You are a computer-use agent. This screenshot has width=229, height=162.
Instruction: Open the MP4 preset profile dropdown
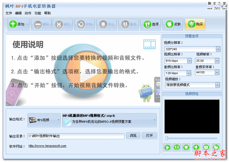coord(109,120)
